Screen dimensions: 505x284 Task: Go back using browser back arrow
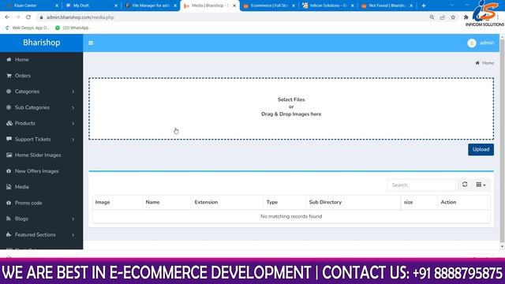(x=7, y=17)
